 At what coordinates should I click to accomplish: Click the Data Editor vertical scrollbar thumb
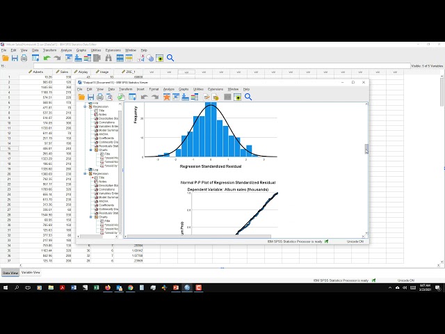tap(442, 93)
